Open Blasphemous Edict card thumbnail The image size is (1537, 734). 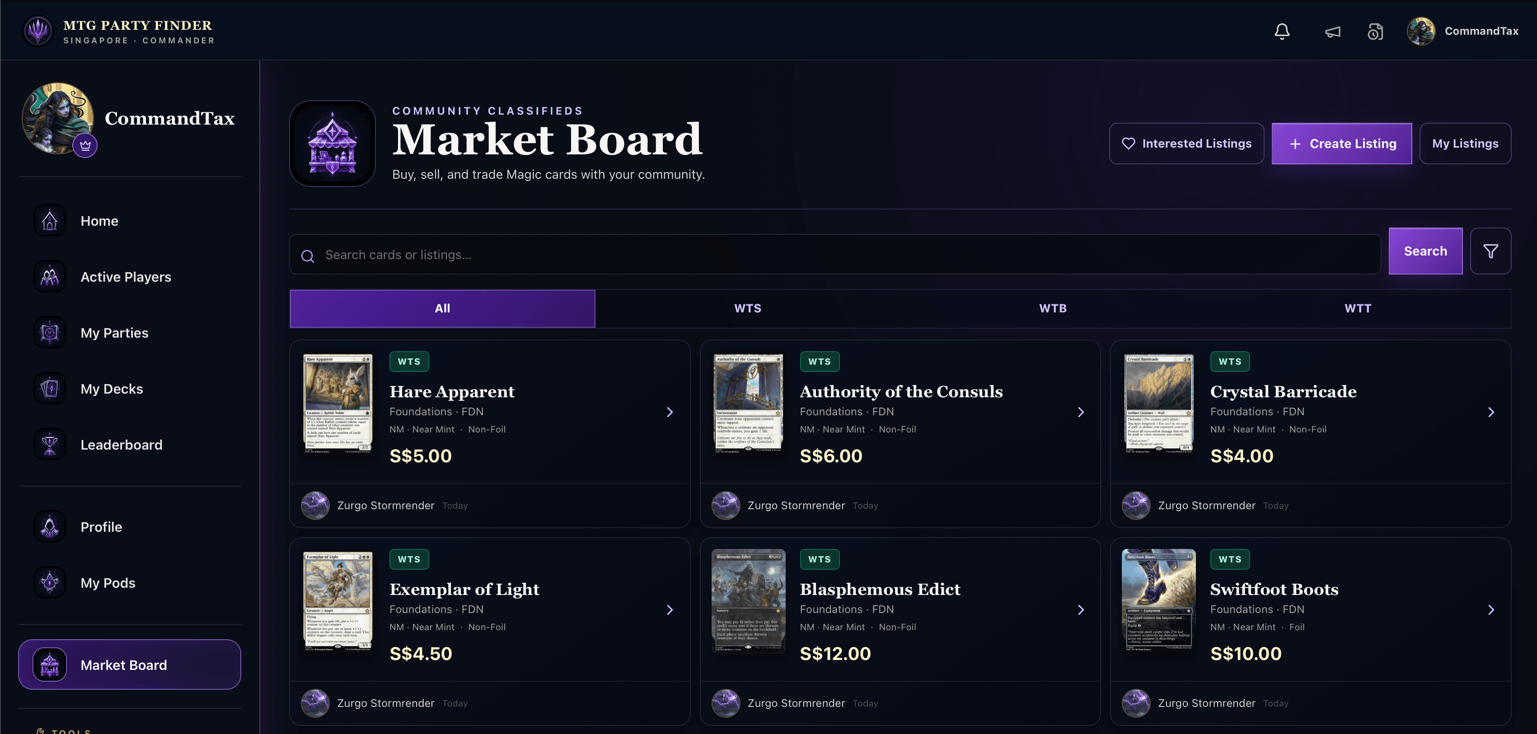pyautogui.click(x=748, y=600)
